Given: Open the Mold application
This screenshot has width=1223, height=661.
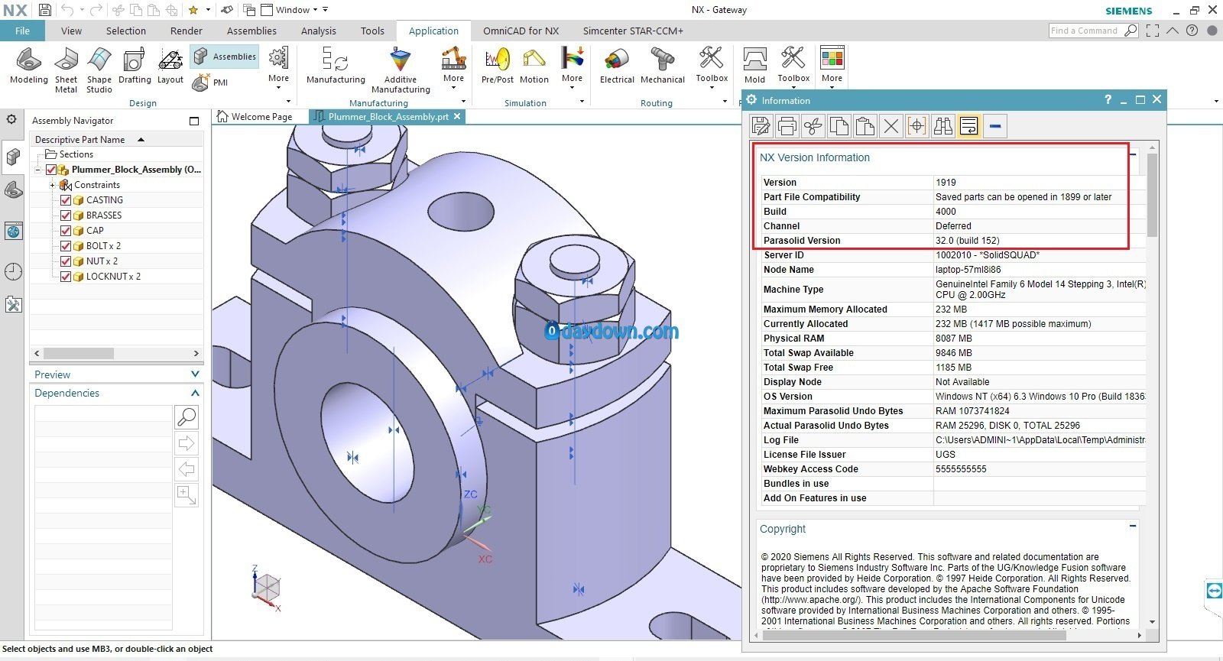Looking at the screenshot, I should (x=754, y=66).
